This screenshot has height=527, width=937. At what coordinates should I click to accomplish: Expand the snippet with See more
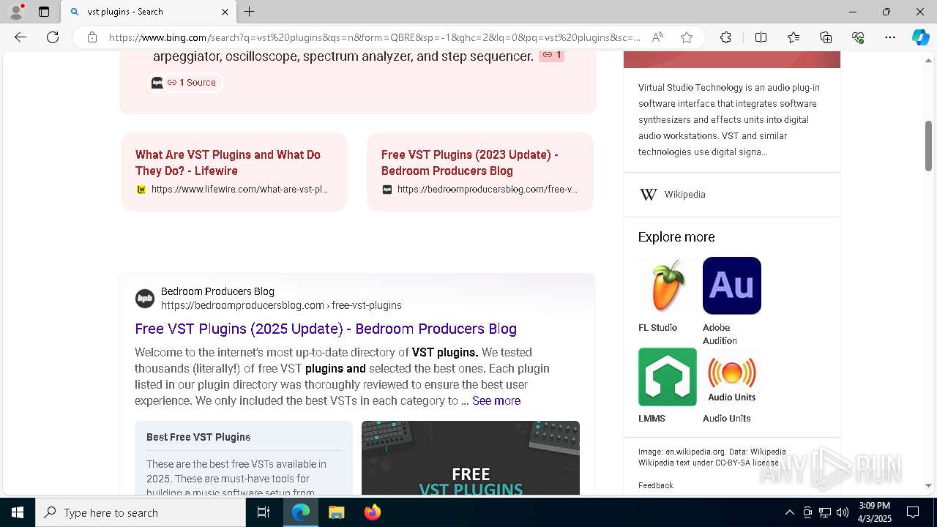point(496,401)
